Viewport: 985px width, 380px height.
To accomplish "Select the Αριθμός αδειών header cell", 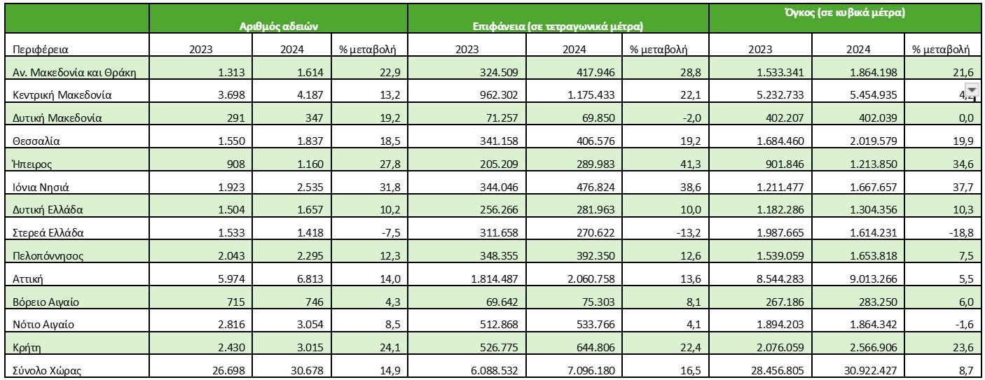I will (279, 19).
